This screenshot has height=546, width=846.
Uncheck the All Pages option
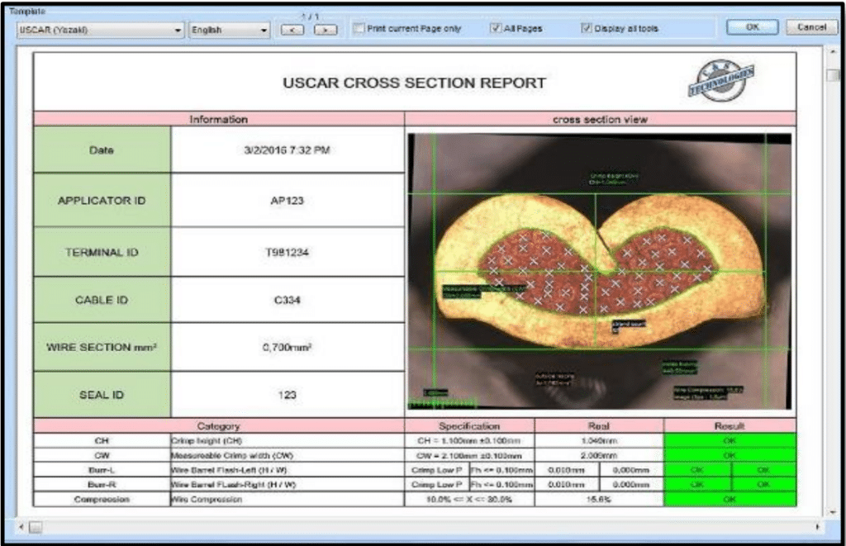point(496,26)
